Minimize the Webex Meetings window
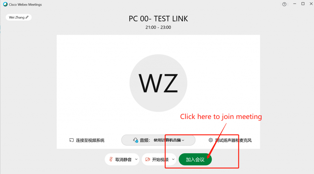 294,4
